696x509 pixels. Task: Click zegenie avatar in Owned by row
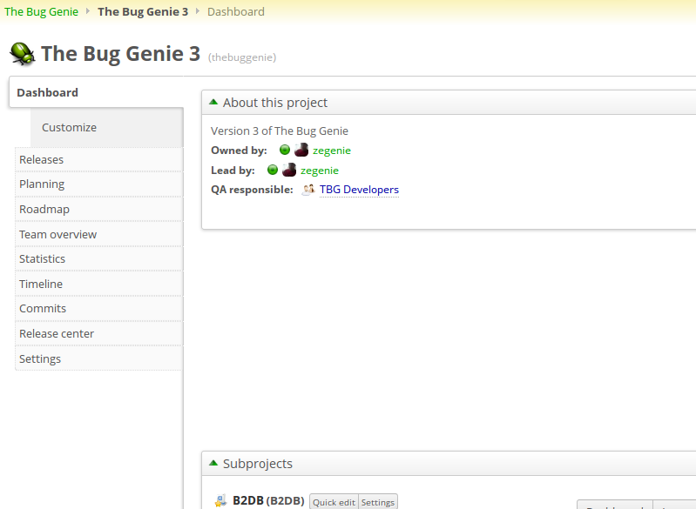coord(301,150)
